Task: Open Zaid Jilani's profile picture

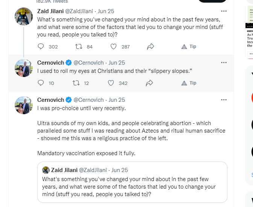Action: tap(23, 17)
